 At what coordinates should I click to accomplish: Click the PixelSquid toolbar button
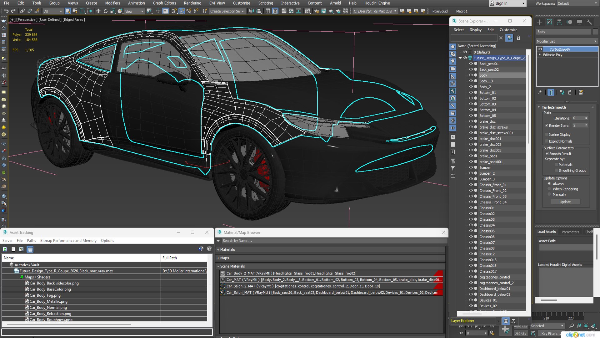tap(440, 11)
